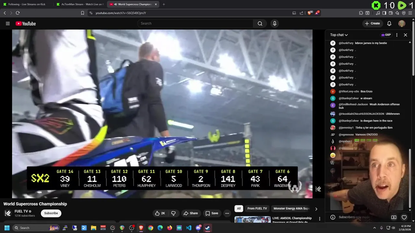Open the Brave Wallet icon
The image size is (415, 233).
[x=391, y=13]
